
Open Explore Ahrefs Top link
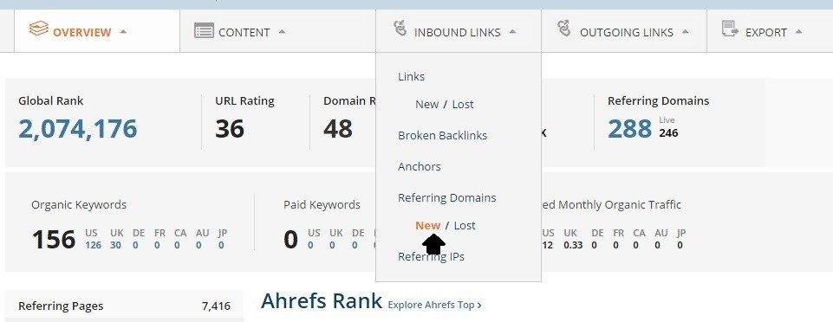(x=434, y=305)
